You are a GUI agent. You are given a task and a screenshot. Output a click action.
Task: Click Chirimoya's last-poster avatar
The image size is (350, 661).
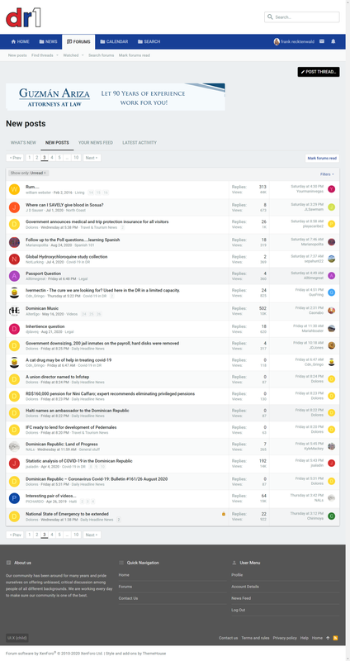pos(332,516)
